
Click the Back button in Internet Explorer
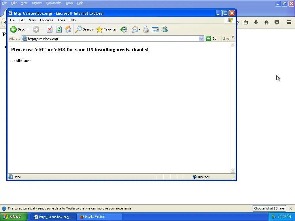[18, 29]
